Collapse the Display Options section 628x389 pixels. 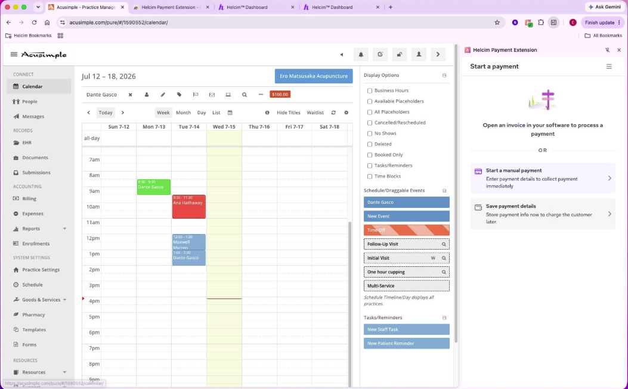coord(444,75)
